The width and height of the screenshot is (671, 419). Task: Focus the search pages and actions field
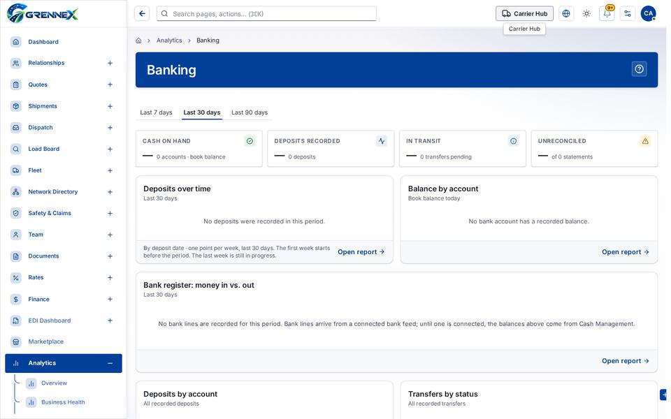pos(266,14)
